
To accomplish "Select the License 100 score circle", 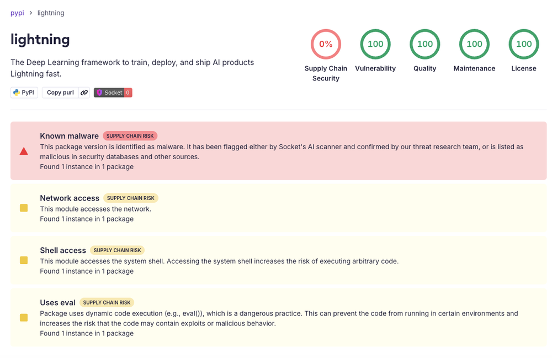I will click(524, 44).
